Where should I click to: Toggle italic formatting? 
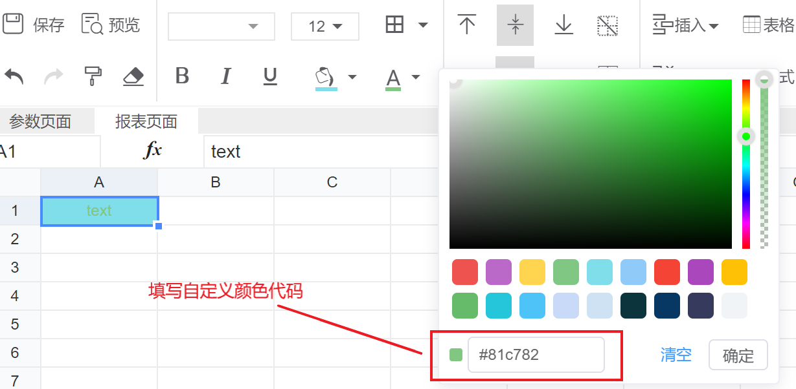click(226, 76)
